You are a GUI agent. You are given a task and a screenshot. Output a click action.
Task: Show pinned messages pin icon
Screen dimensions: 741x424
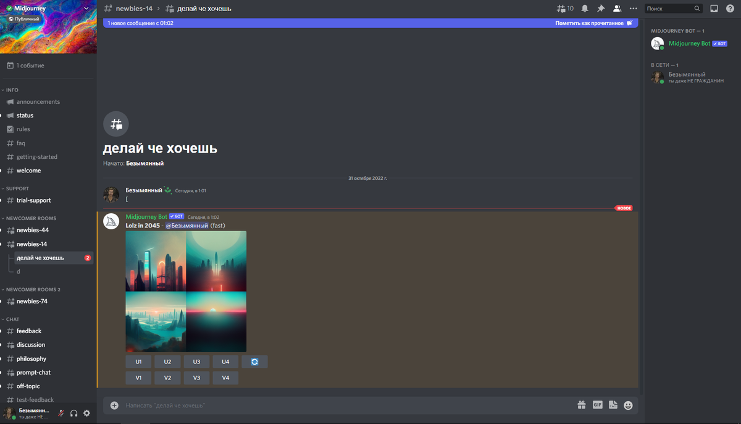coord(601,9)
